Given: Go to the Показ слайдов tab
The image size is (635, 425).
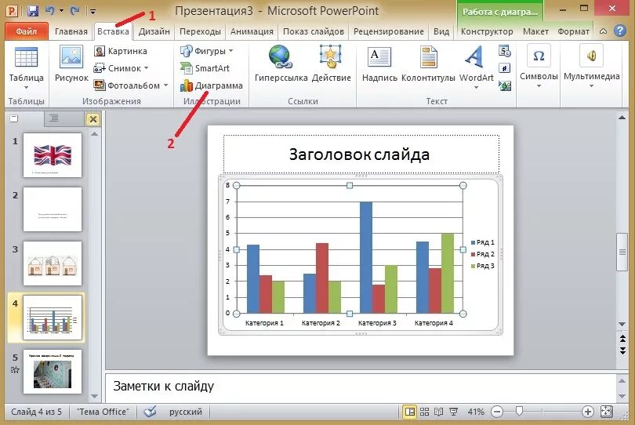Looking at the screenshot, I should click(x=314, y=31).
